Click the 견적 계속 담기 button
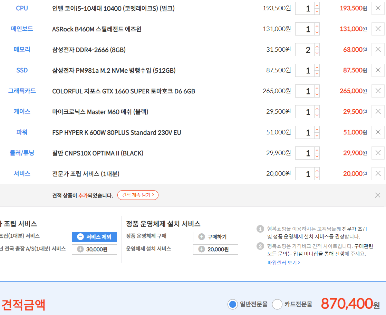 pos(138,195)
